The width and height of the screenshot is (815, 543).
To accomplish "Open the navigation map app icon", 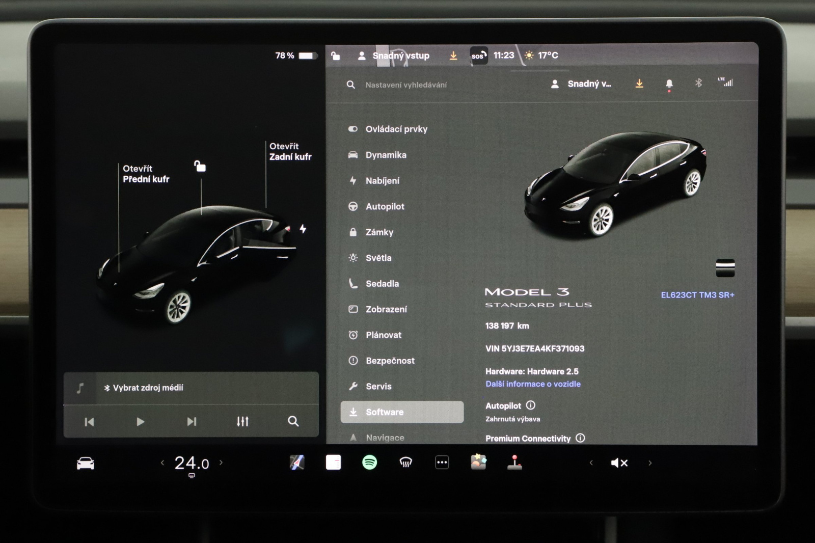I will pyautogui.click(x=297, y=463).
